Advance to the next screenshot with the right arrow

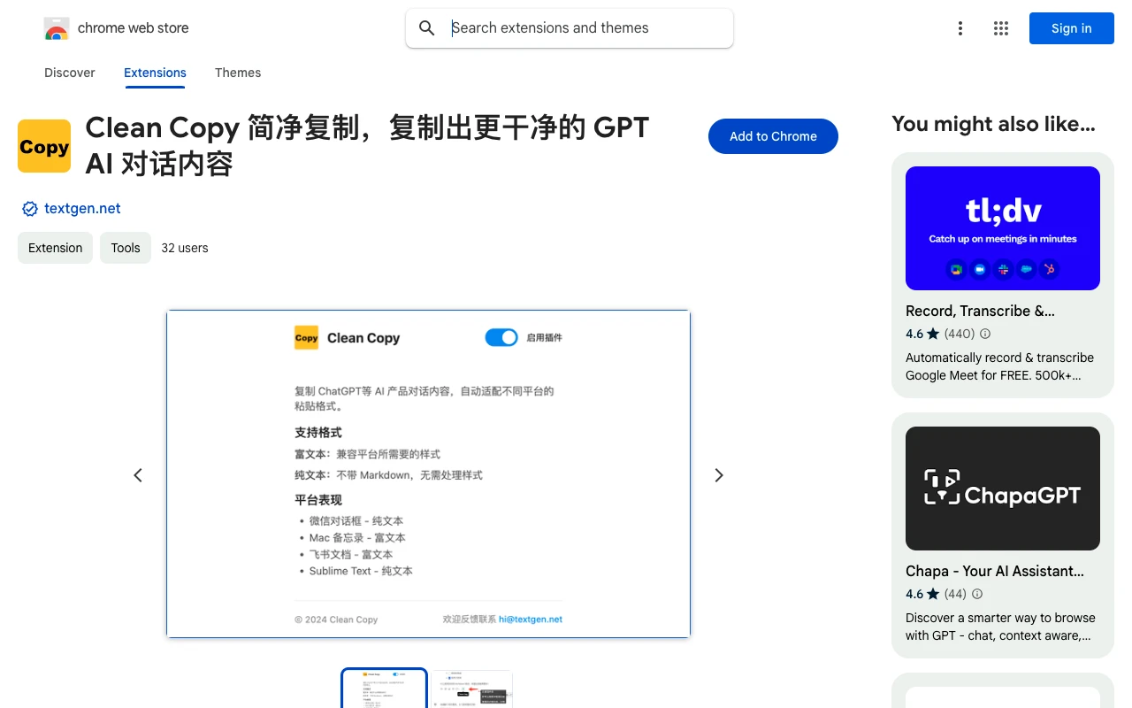point(718,475)
